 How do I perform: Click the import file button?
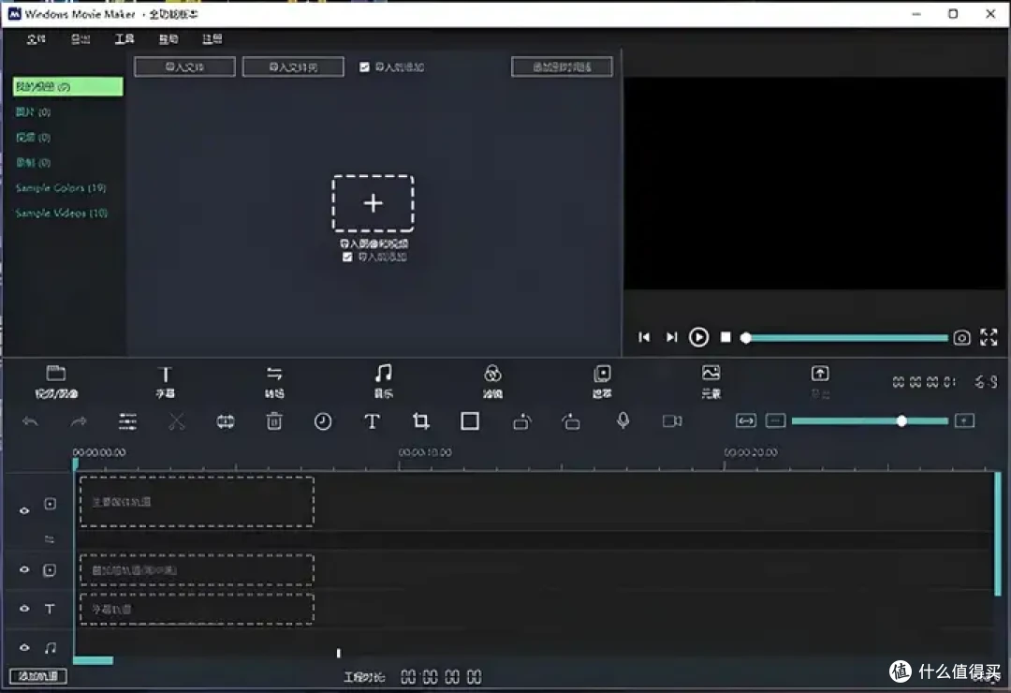(184, 66)
